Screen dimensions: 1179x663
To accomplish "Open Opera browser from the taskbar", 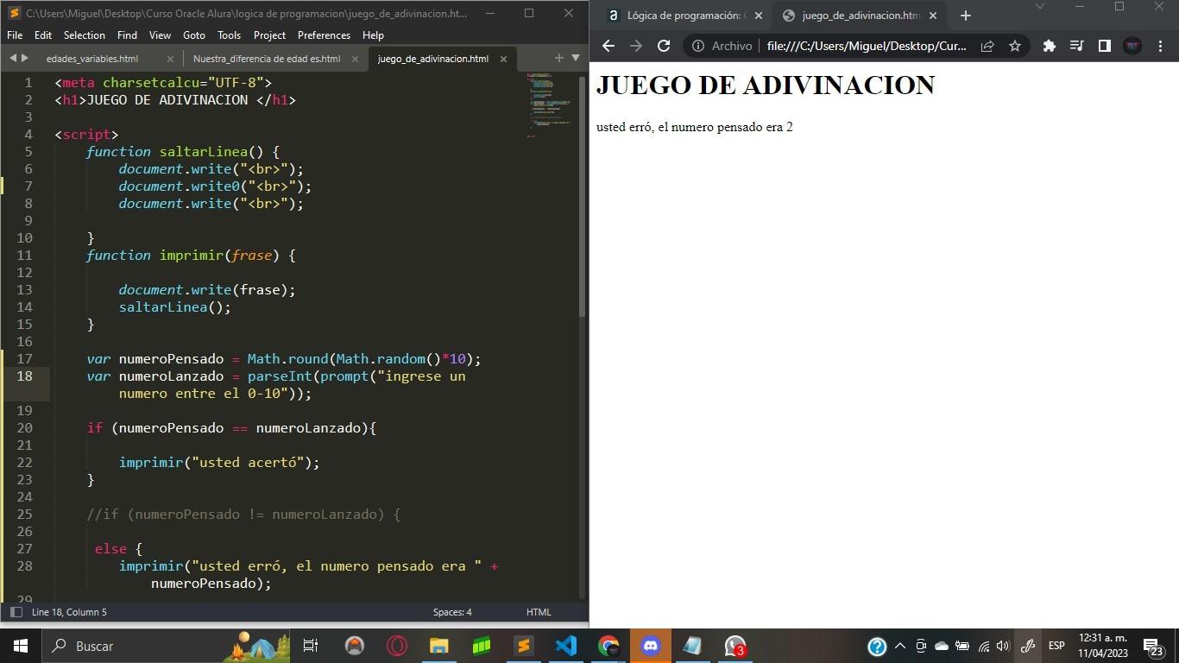I will pyautogui.click(x=397, y=646).
